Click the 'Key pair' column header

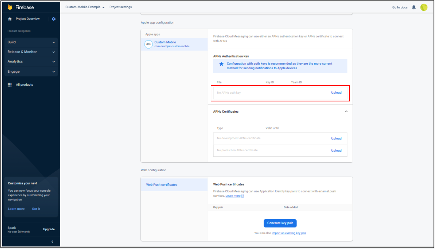coord(218,207)
